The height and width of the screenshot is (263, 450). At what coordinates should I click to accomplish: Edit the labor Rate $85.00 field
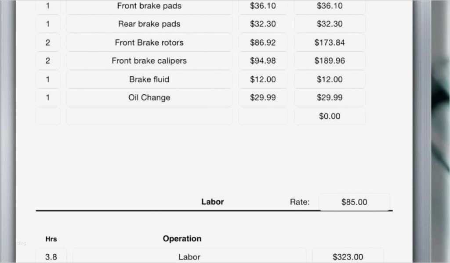354,202
